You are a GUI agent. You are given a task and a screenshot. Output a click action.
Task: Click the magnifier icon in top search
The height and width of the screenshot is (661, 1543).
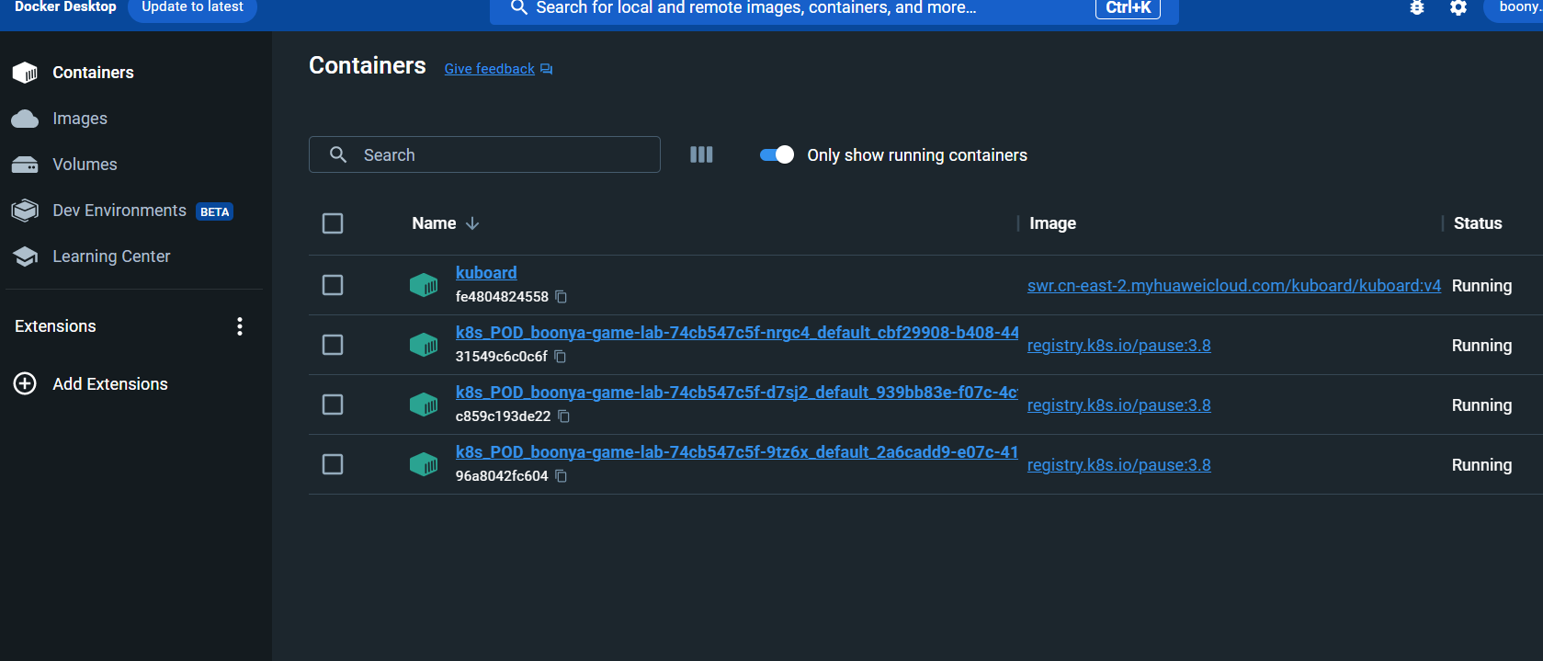click(519, 7)
